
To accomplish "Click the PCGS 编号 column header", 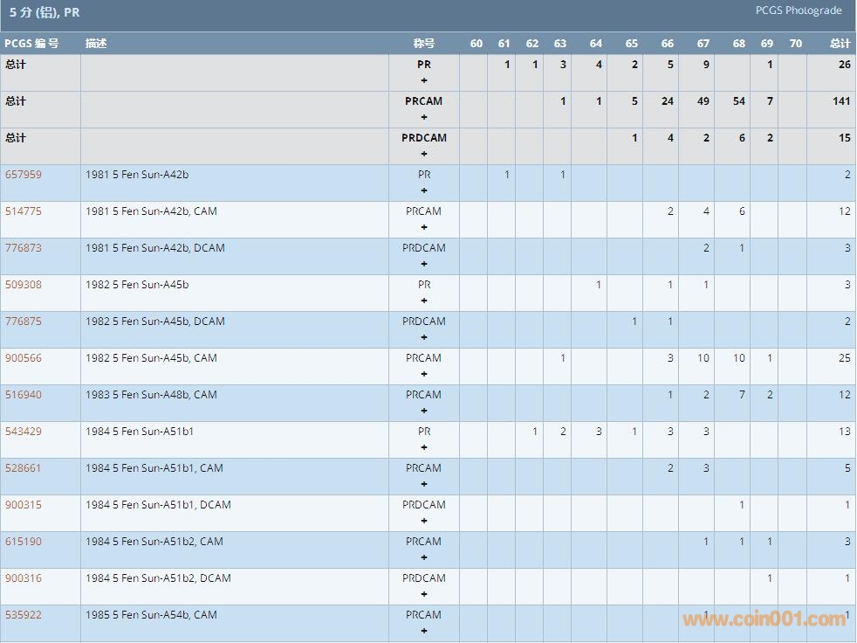I will 31,44.
